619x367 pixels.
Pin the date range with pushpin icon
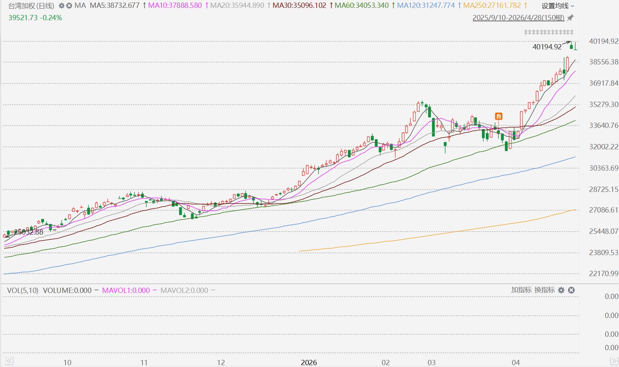pyautogui.click(x=570, y=18)
